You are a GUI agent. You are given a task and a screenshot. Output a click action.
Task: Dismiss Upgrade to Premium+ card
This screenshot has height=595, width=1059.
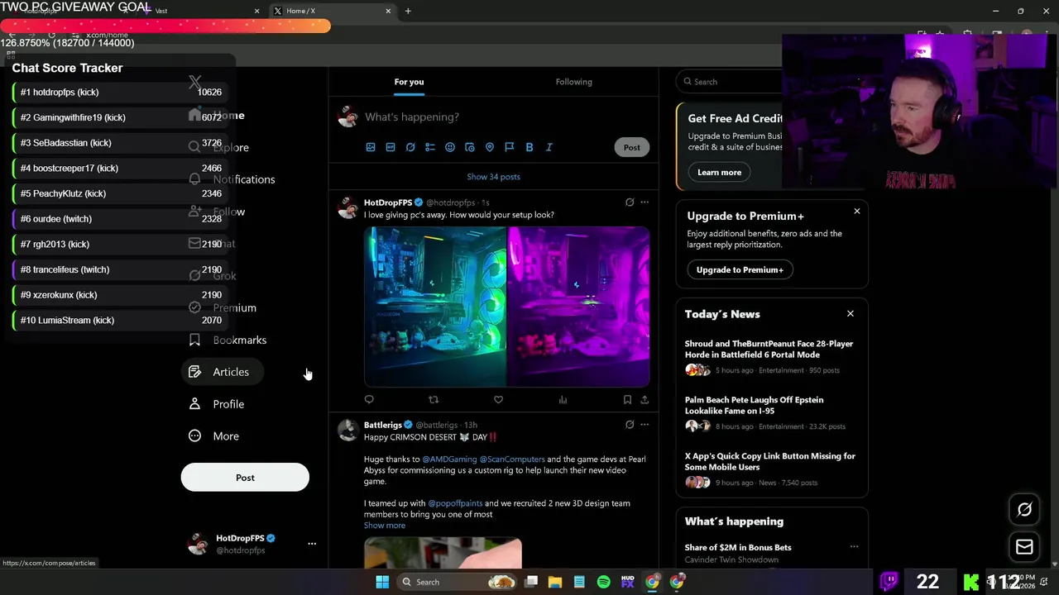tap(857, 212)
